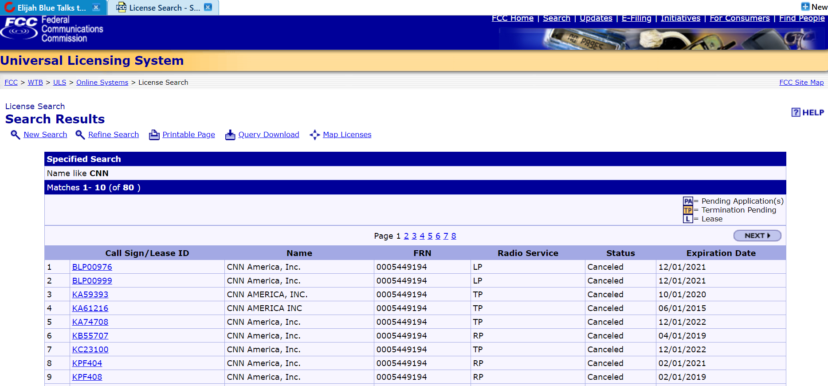This screenshot has width=828, height=386.
Task: Go to results page 8
Action: tap(454, 236)
